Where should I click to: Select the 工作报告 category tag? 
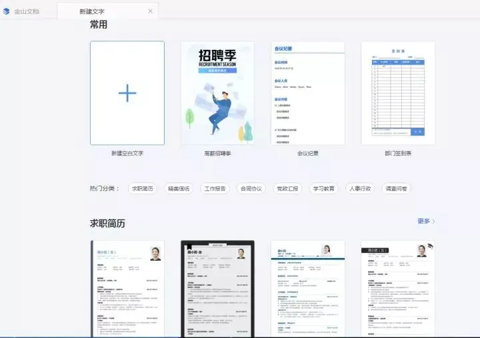(x=215, y=188)
